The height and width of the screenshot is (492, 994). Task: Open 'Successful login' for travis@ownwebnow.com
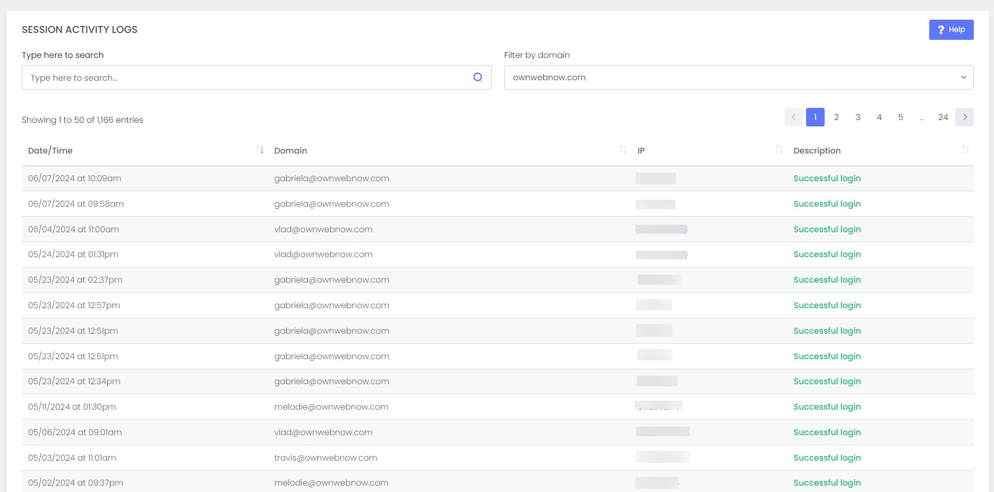[x=827, y=457]
